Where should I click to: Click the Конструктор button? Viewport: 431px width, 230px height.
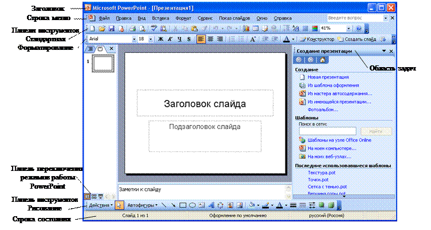(x=317, y=40)
